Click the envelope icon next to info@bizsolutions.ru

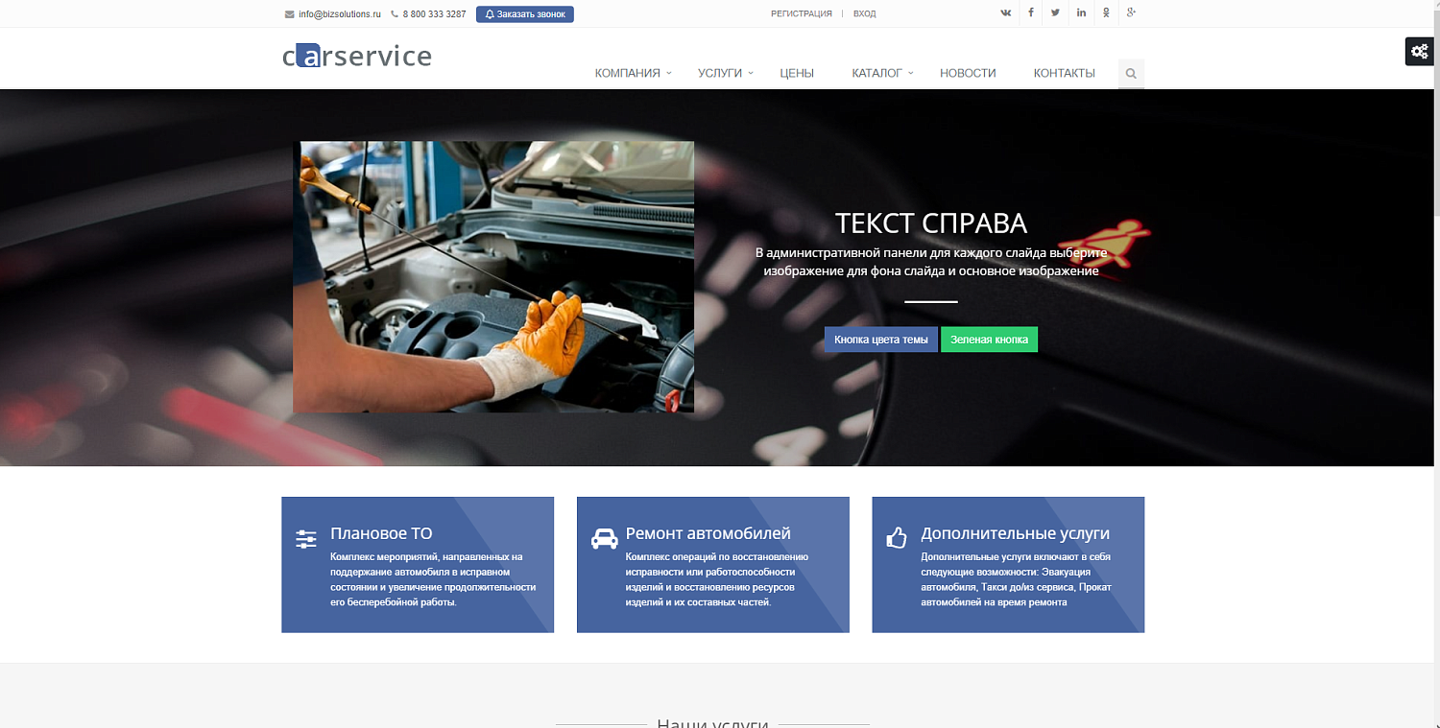289,13
